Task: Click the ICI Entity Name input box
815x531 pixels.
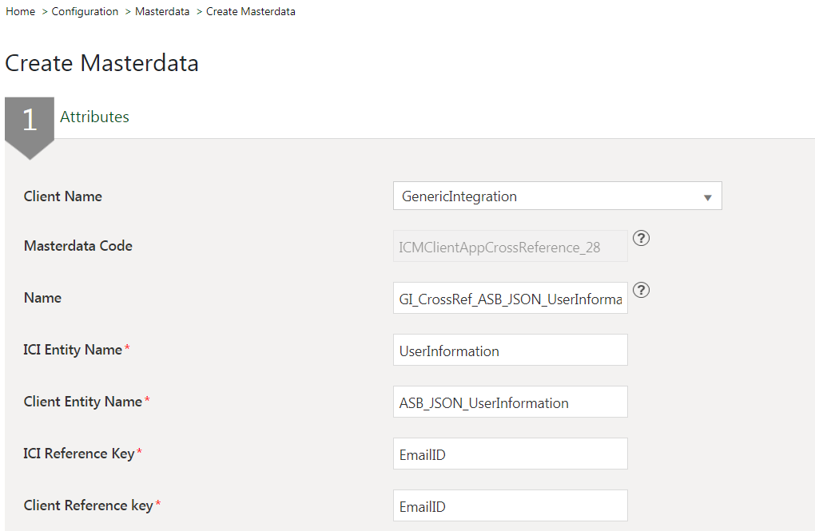Action: tap(510, 351)
